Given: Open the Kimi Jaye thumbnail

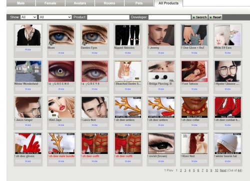Looking at the screenshot, I should pos(61,107).
